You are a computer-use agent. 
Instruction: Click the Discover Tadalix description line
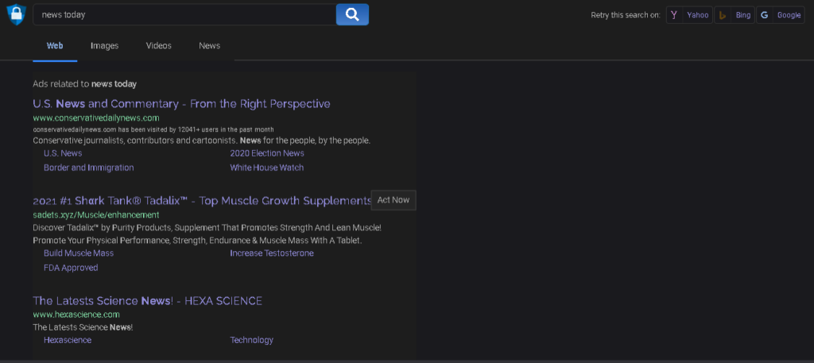(207, 228)
